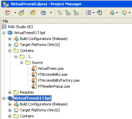Click the Add to Project folder icon
The image size is (132, 119).
(21, 13)
